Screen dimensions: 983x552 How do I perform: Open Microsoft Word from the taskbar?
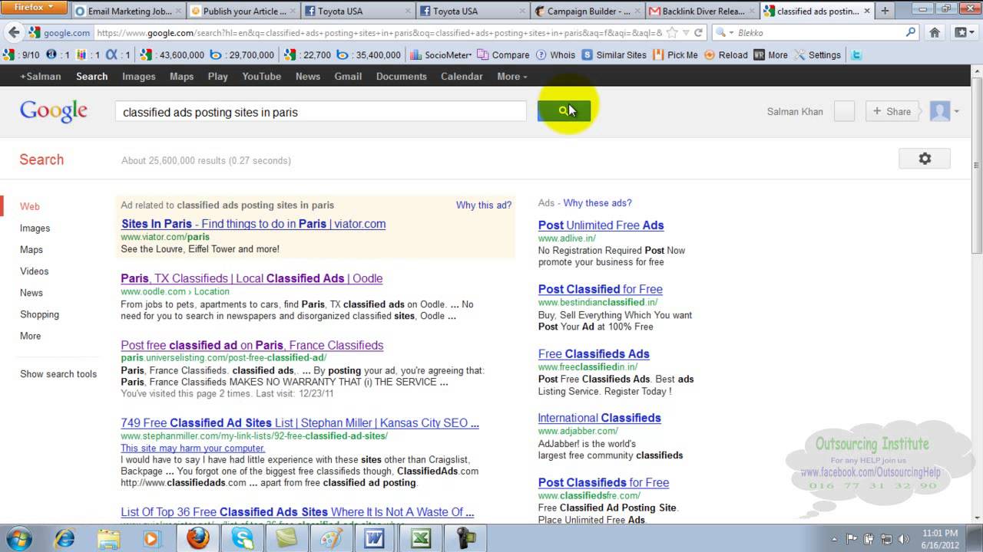pyautogui.click(x=375, y=538)
